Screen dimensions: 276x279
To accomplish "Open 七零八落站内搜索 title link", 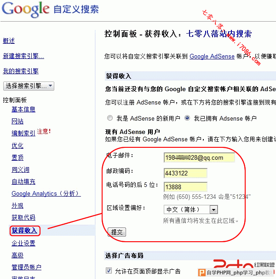I will (x=219, y=34).
